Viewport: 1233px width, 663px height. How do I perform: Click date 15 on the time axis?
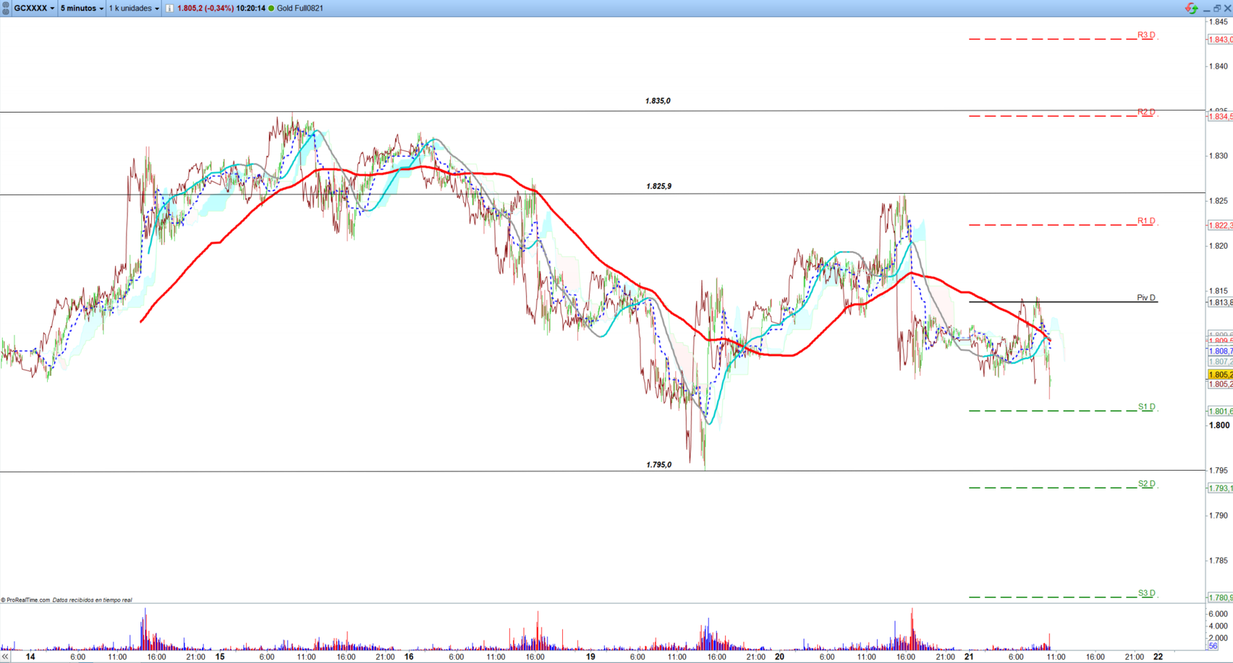pyautogui.click(x=220, y=657)
